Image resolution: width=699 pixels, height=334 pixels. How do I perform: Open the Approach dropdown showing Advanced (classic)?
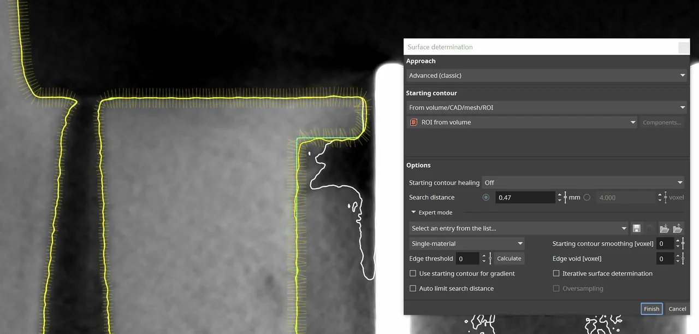point(547,75)
